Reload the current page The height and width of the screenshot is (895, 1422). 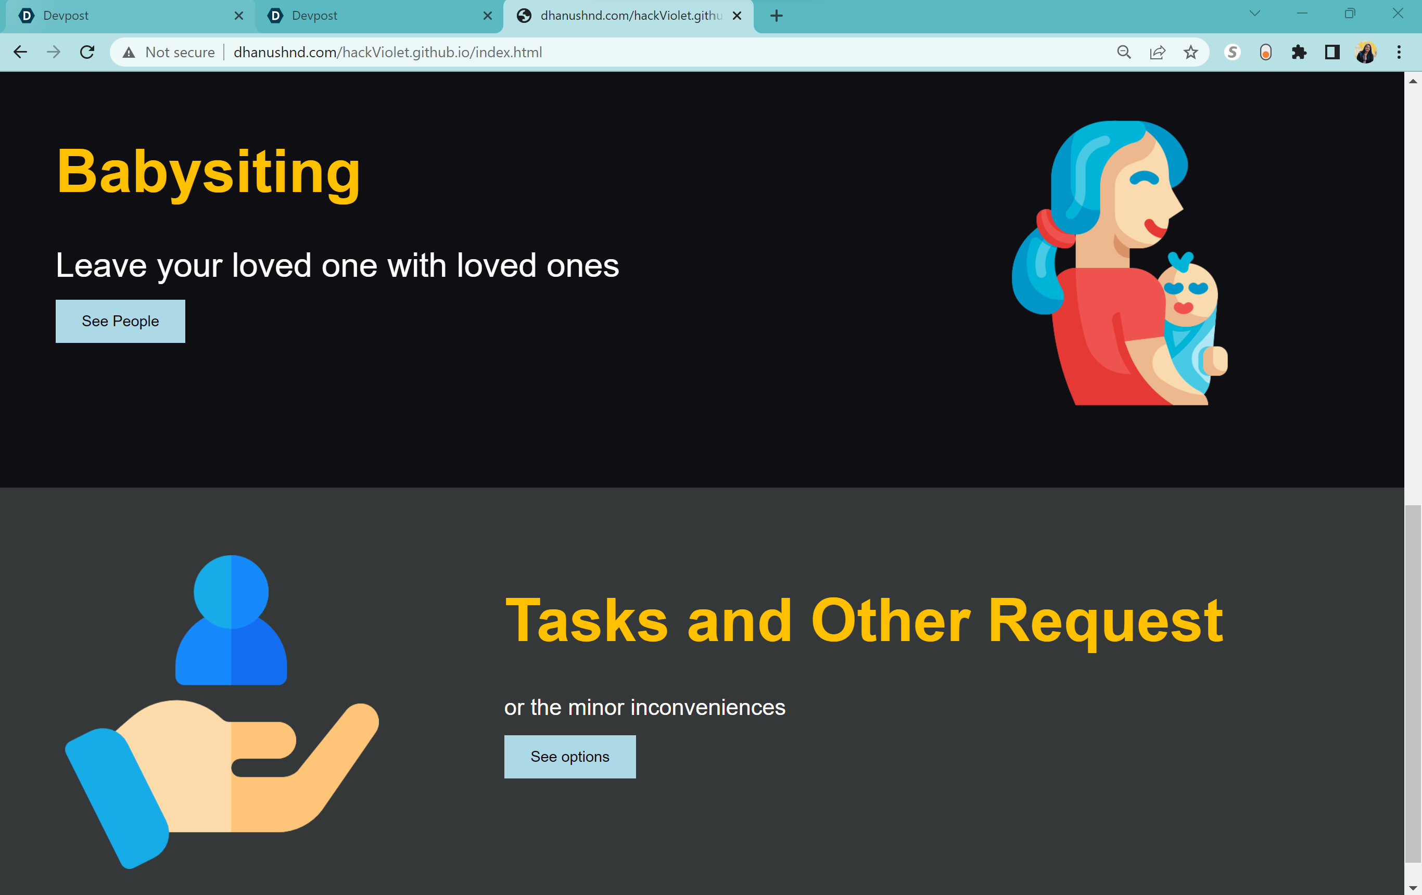coord(87,52)
